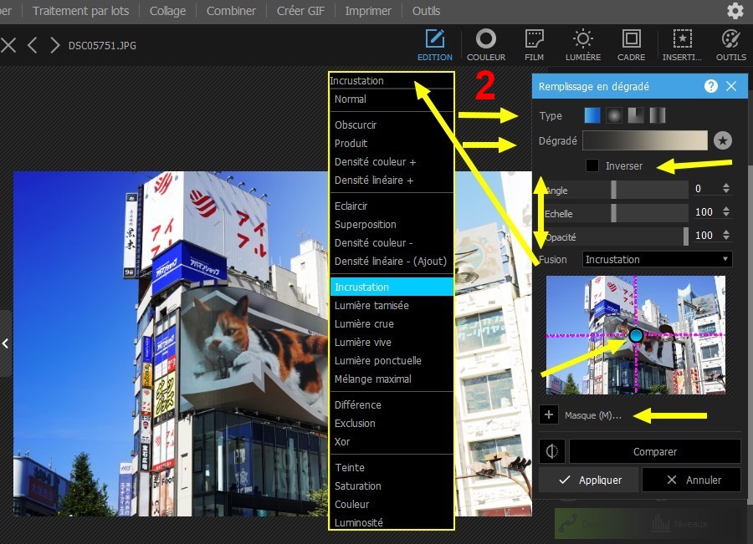Open Masque (M)... options
753x544 pixels.
click(593, 415)
